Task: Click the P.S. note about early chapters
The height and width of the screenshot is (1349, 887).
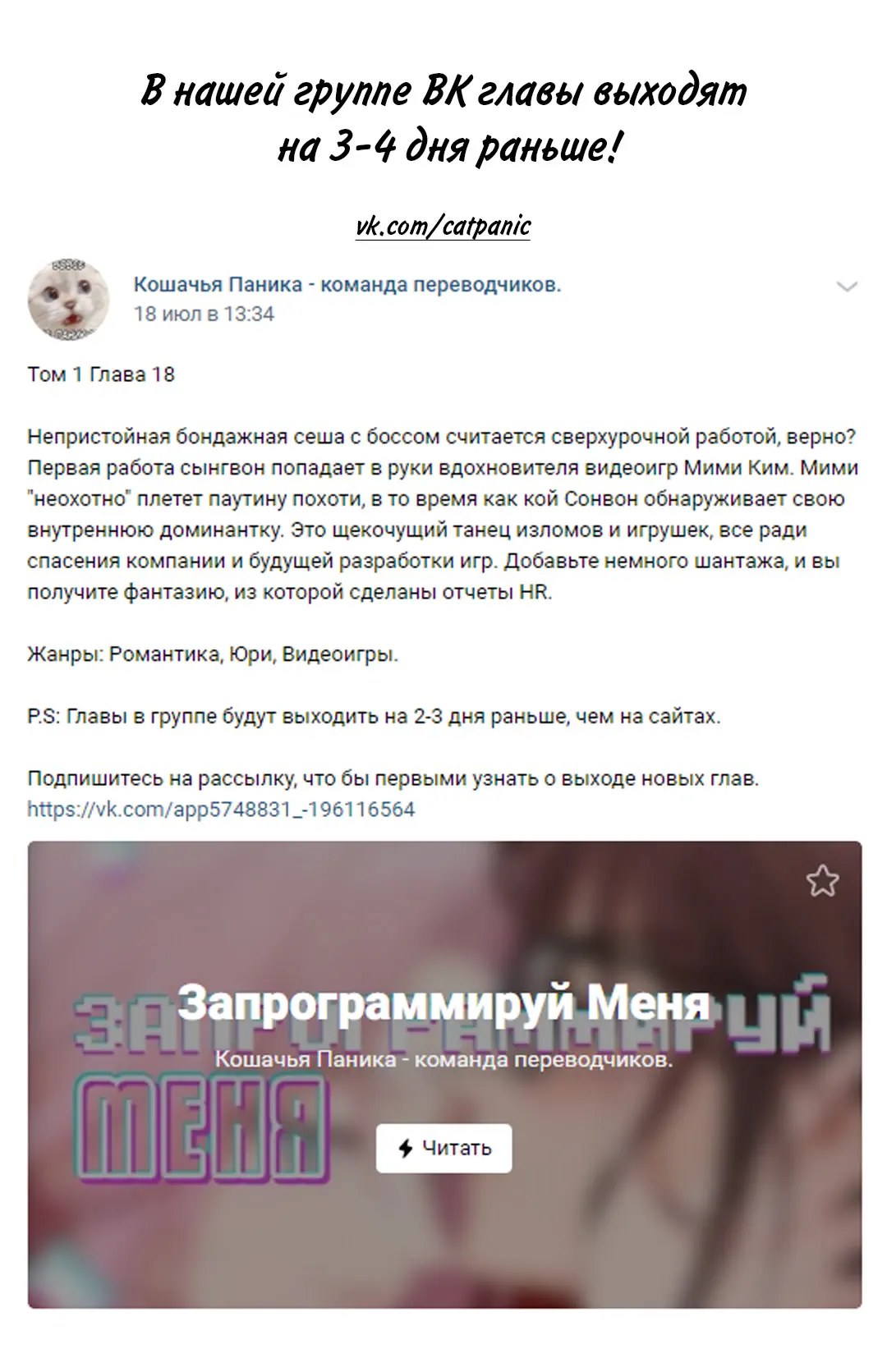Action: tap(374, 717)
